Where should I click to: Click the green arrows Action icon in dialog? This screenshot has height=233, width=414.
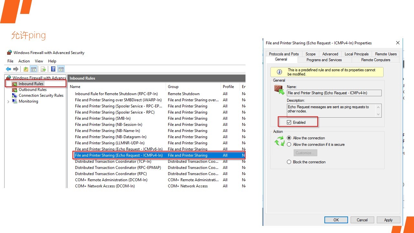tap(279, 141)
